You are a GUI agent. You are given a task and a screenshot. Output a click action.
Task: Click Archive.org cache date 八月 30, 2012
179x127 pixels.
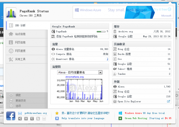pos(162,31)
